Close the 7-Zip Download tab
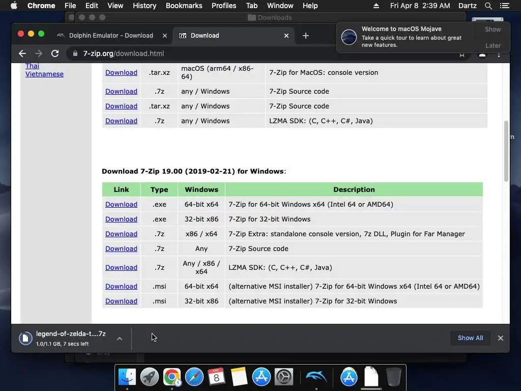This screenshot has width=521, height=391. coord(286,36)
